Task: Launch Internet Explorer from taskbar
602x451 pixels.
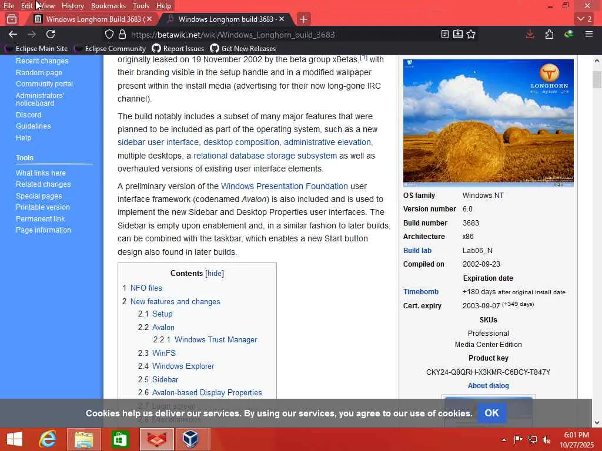Action: coord(48,439)
